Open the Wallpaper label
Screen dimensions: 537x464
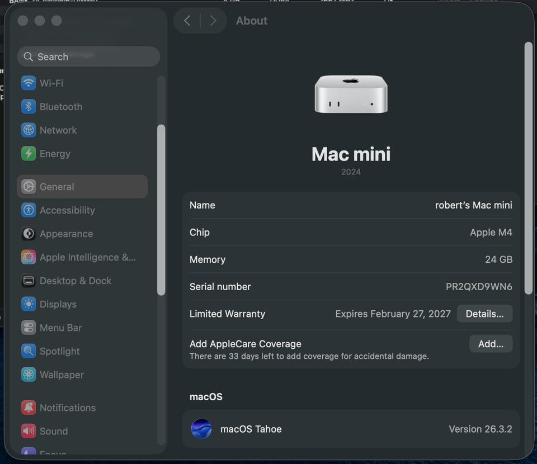(x=62, y=375)
